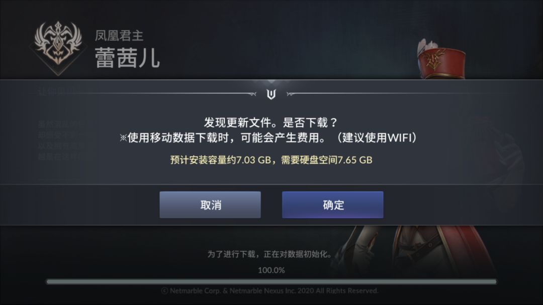Screen dimensions: 543x305
Task: Click the shield logo atop the dialog
Action: (x=271, y=94)
